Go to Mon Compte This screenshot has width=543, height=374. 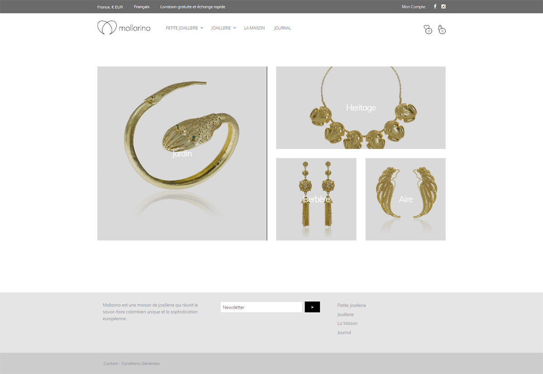(x=414, y=7)
